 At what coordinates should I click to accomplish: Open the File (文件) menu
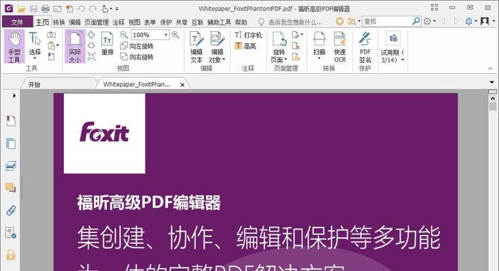point(18,22)
